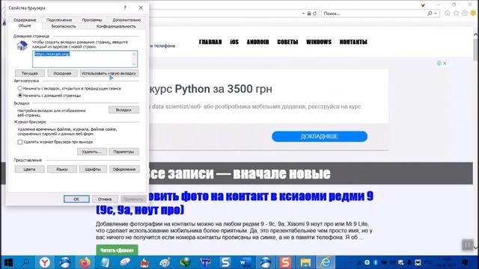Click the Отмена button

click(105, 200)
